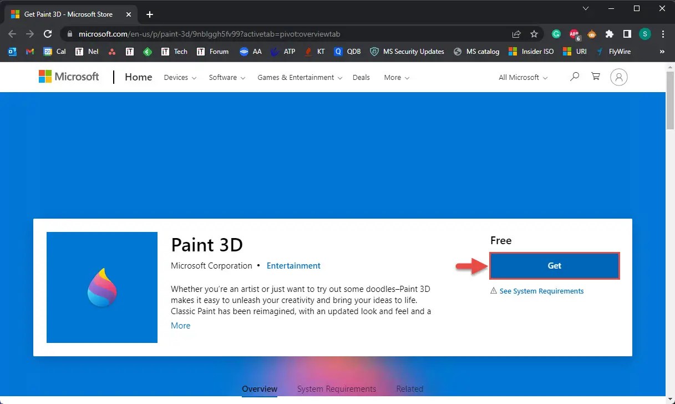Open the See System Requirements link
This screenshot has width=675, height=404.
tap(541, 291)
